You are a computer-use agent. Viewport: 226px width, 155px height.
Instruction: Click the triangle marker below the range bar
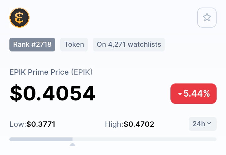[x=73, y=144]
